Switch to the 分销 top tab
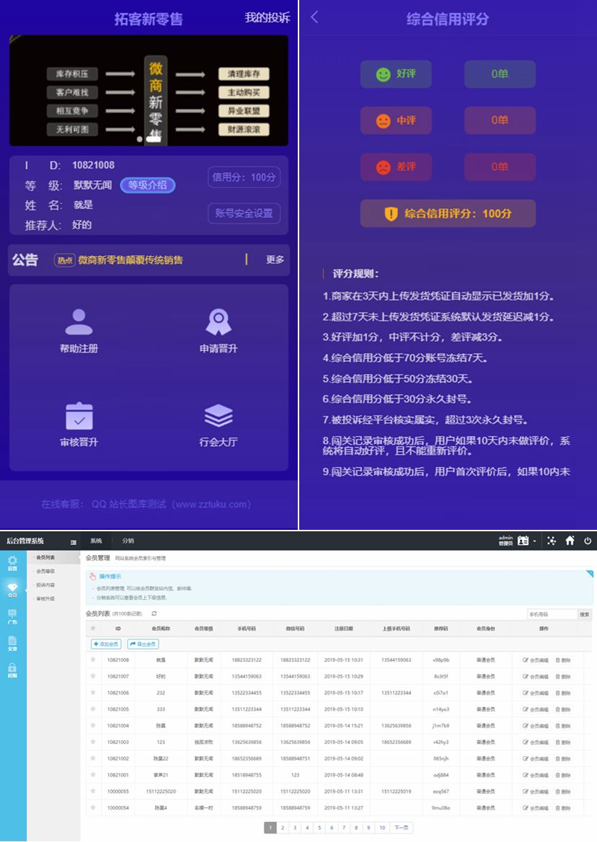 tap(128, 541)
